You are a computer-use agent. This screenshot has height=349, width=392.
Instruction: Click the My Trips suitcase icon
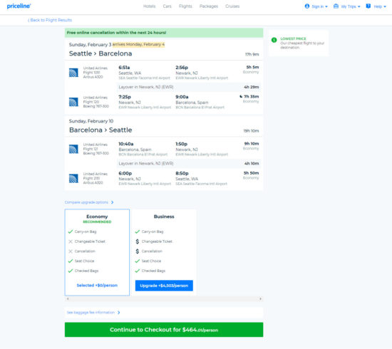[x=336, y=6]
